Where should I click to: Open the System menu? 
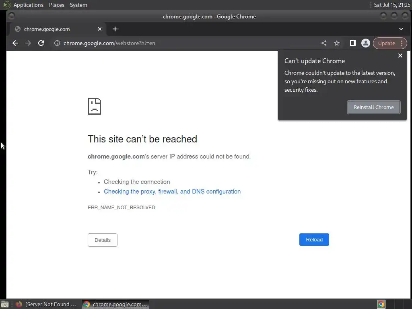78,5
